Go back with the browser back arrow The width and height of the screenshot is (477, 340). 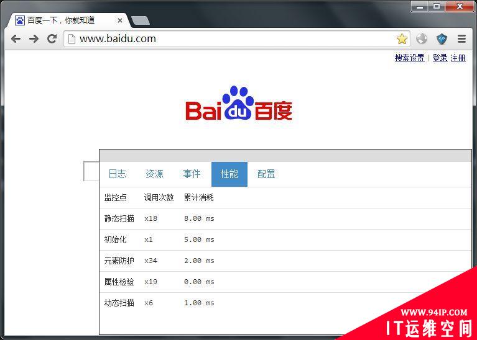(16, 38)
